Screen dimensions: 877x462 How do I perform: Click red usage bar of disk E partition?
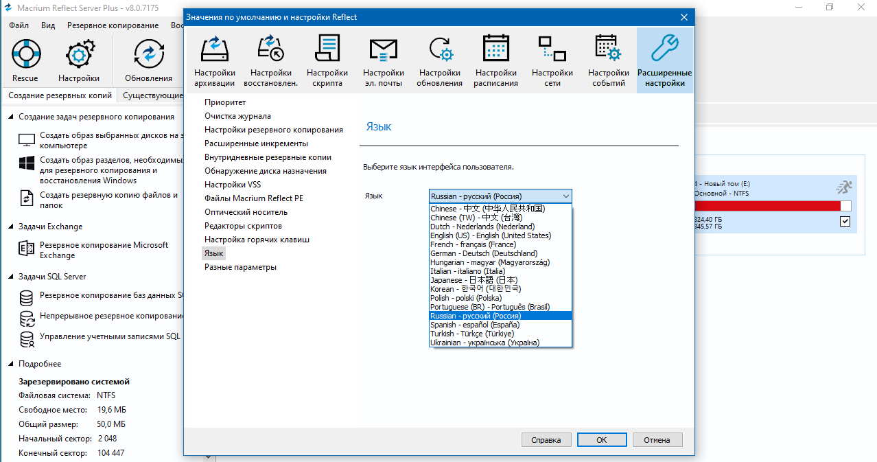click(767, 206)
